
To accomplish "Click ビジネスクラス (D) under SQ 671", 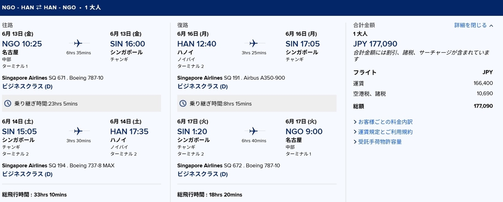I will click(27, 86).
